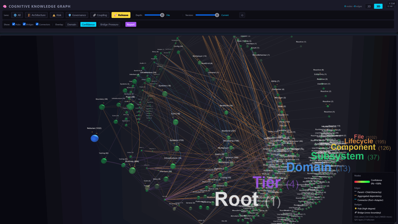
Task: Click the Depth slider handle
Action: click(162, 15)
